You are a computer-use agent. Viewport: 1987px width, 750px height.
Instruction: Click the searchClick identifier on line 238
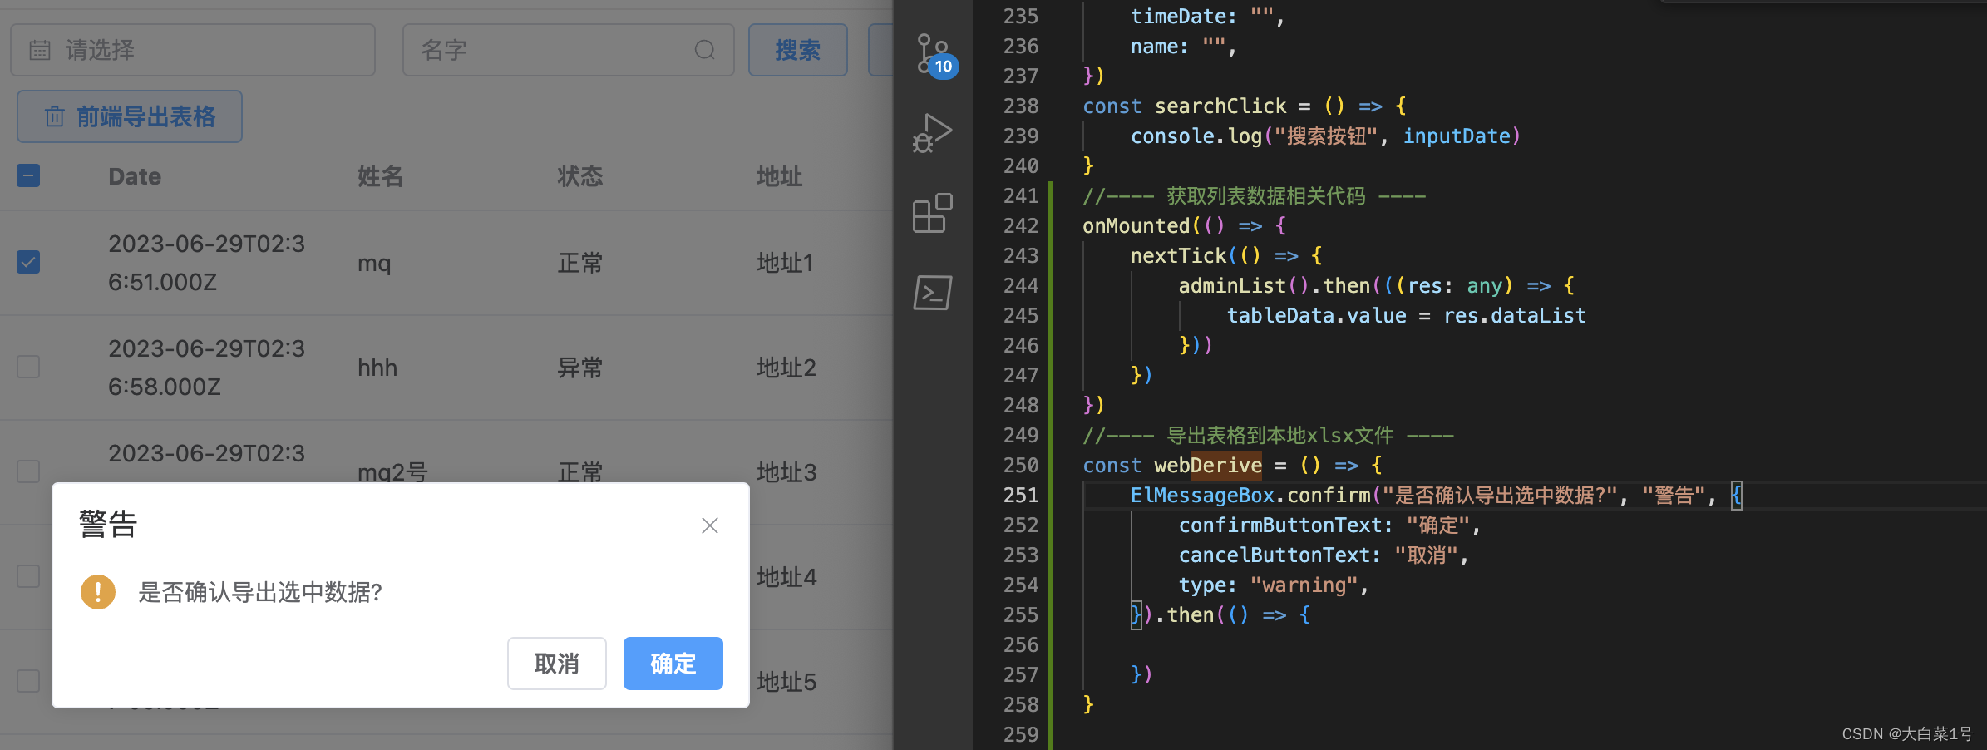(x=1220, y=106)
